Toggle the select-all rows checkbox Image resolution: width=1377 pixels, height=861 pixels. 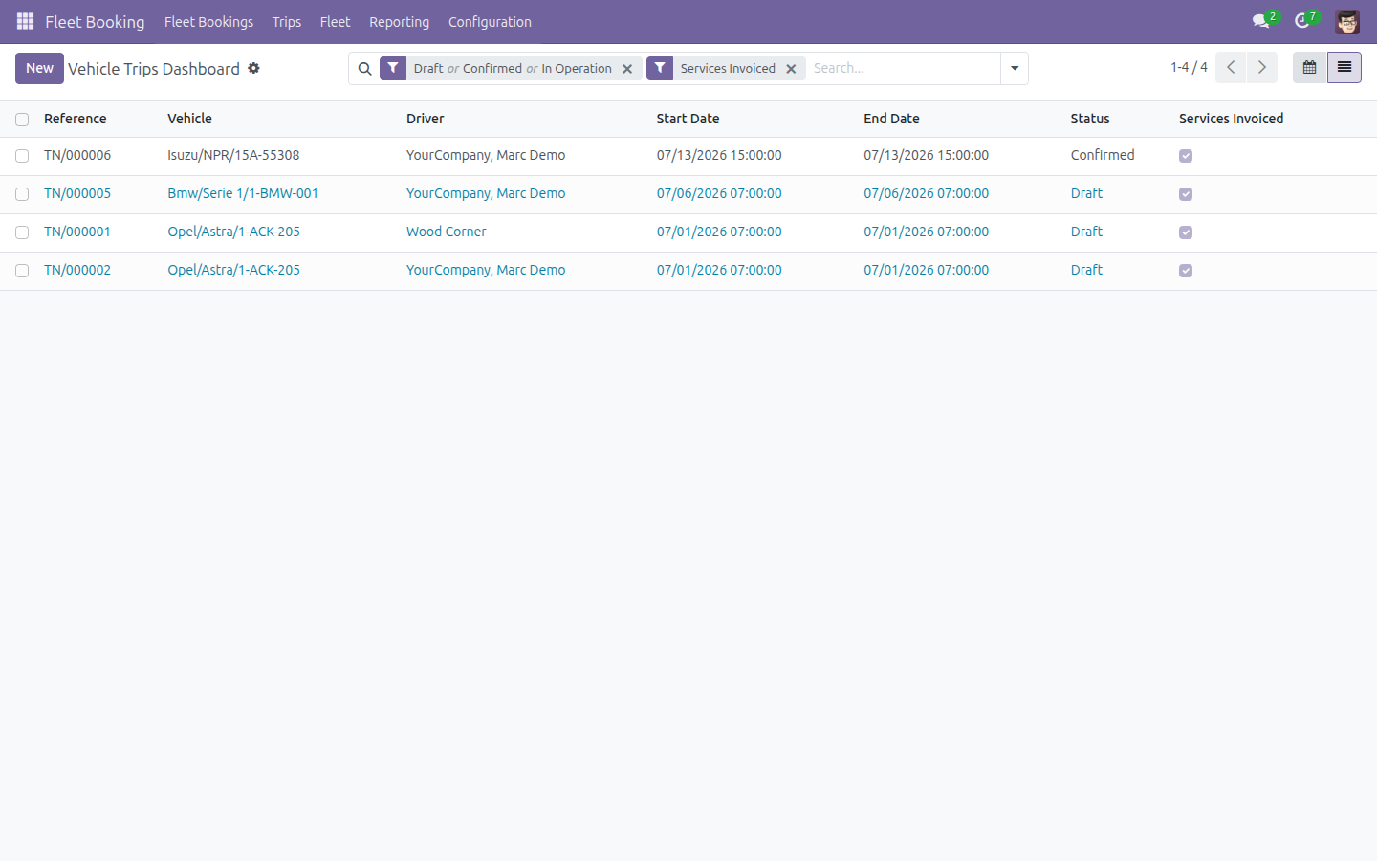[22, 120]
